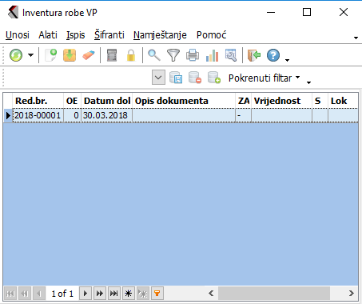This screenshot has width=362, height=304.
Task: Click the delete filter database icon
Action: (195, 78)
